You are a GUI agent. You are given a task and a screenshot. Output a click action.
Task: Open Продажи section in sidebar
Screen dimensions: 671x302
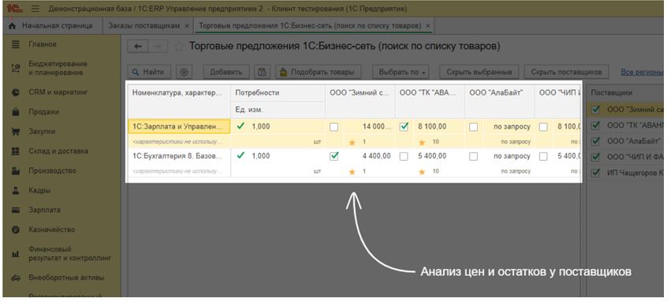coord(43,112)
